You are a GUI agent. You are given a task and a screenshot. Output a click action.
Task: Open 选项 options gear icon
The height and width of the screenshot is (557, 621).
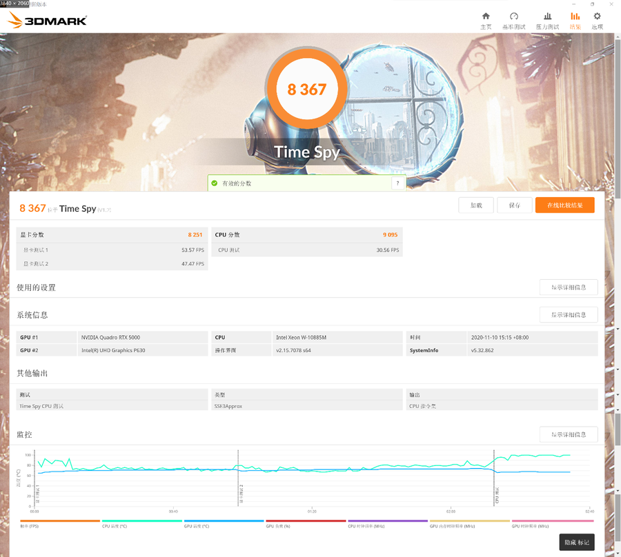(597, 20)
